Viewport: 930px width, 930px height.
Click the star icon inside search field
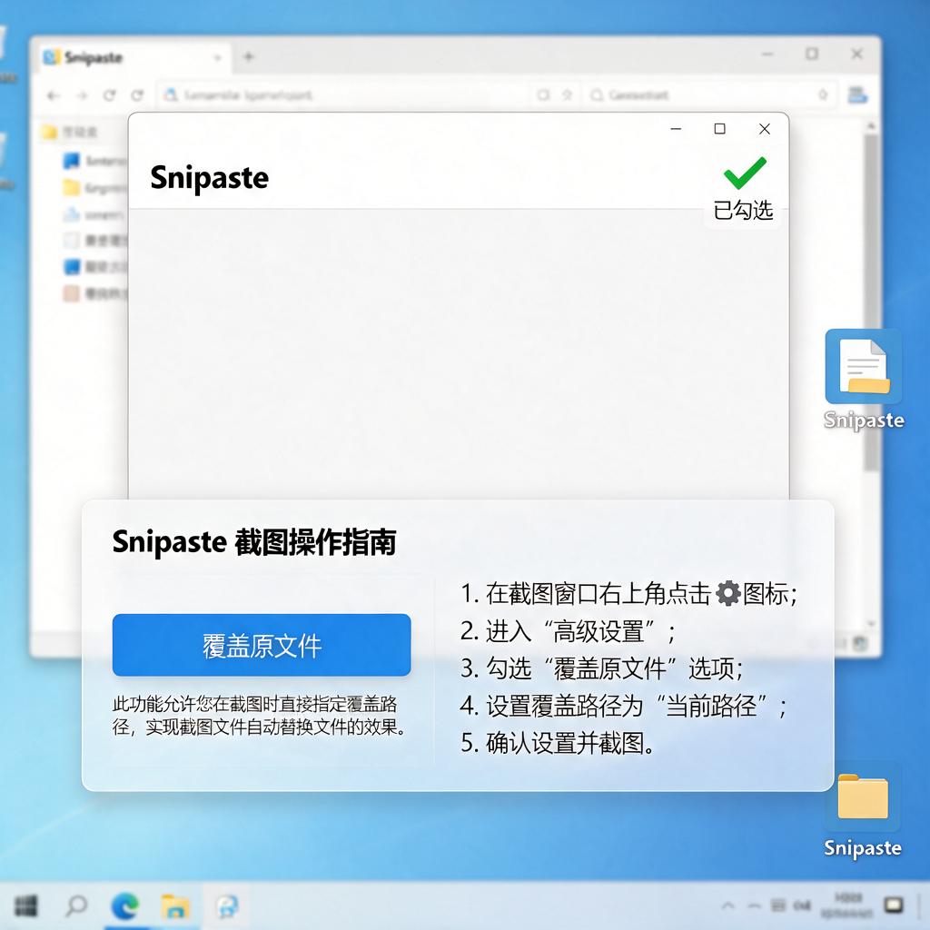[823, 94]
